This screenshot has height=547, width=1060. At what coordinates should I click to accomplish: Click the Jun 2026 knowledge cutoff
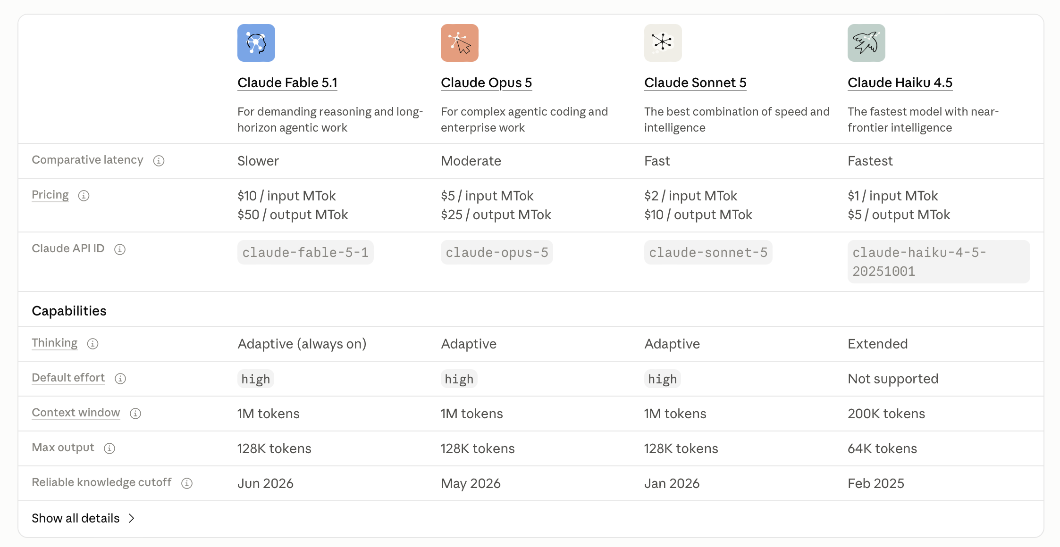tap(265, 483)
